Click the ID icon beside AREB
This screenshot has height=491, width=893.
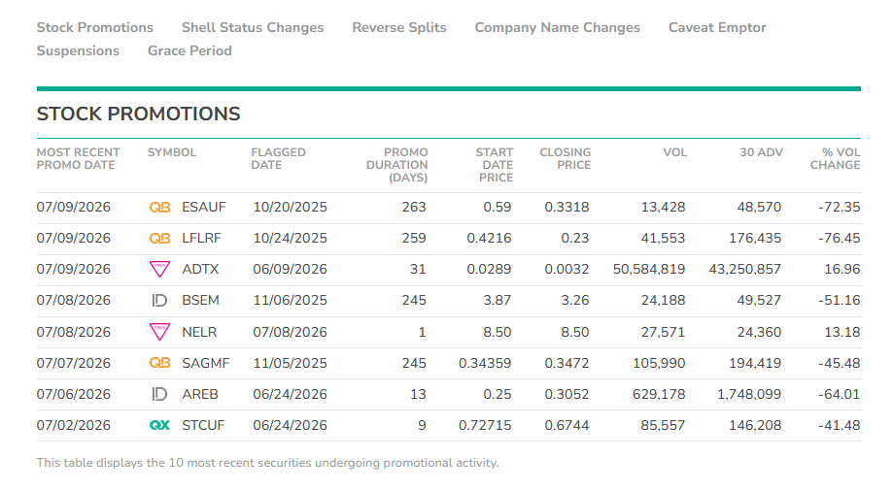[159, 394]
